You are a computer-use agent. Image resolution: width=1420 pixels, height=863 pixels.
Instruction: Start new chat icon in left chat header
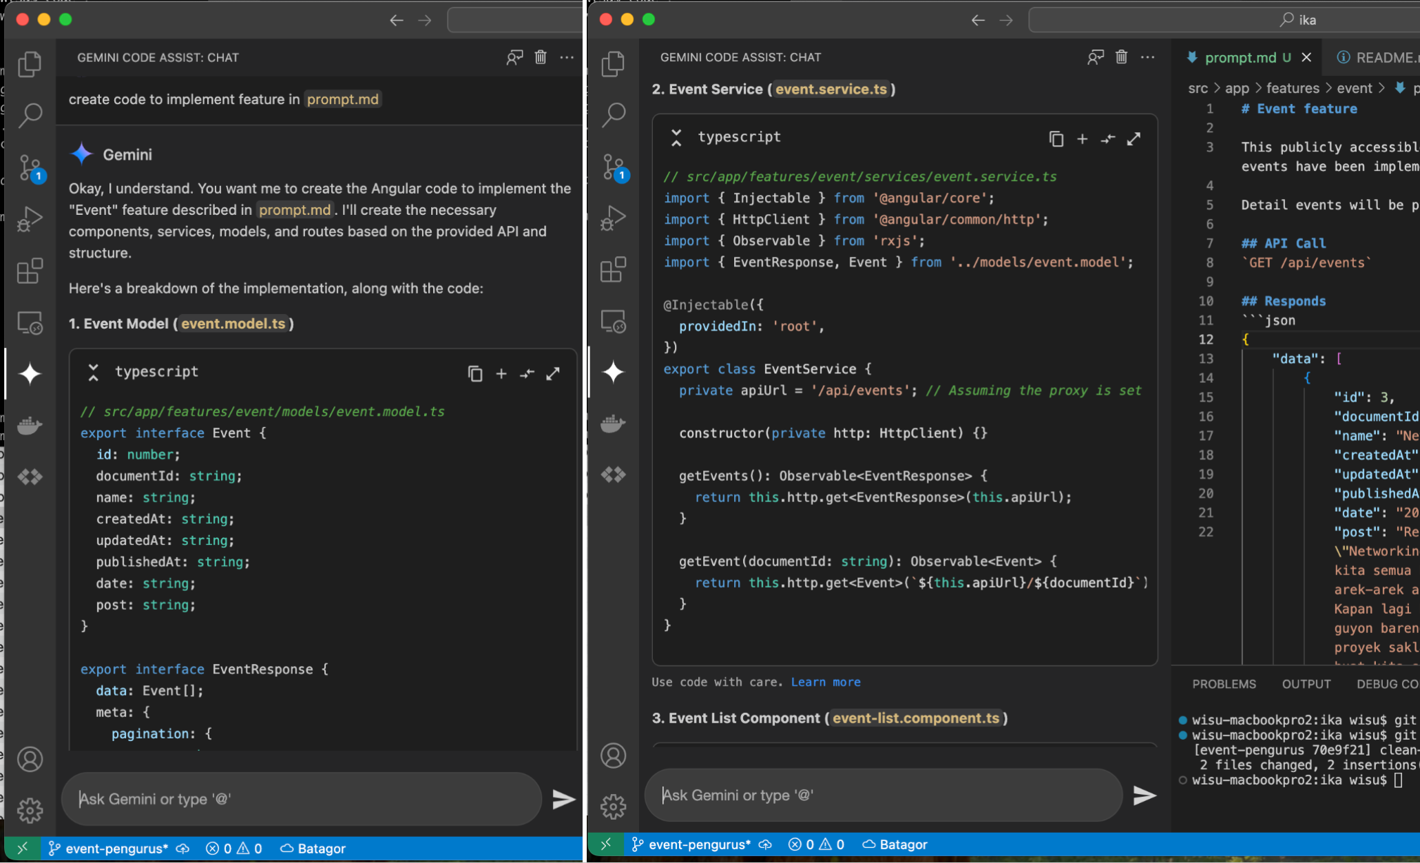[x=514, y=57]
